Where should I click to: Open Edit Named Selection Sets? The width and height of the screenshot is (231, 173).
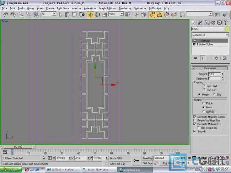pyautogui.click(x=182, y=15)
